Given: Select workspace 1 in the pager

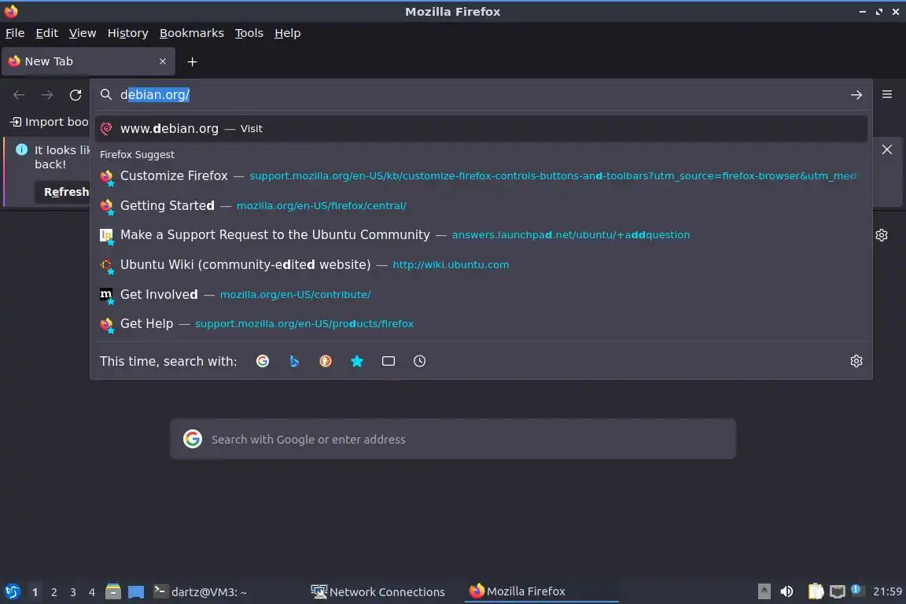Looking at the screenshot, I should (35, 592).
